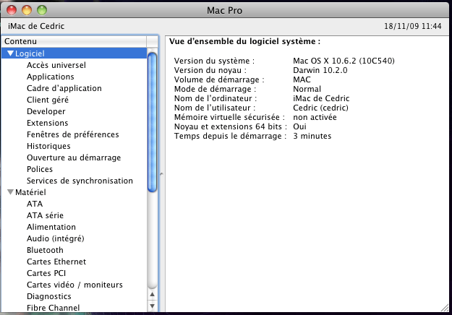Click the Version du système label
452x315 pixels.
tap(214, 61)
